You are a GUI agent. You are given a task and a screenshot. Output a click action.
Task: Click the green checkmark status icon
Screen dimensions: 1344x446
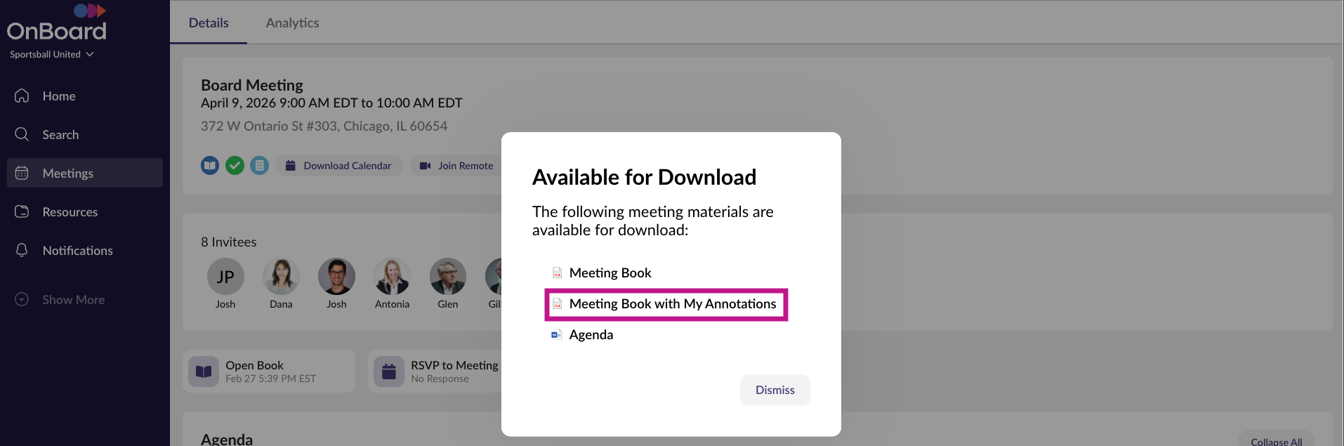[235, 166]
